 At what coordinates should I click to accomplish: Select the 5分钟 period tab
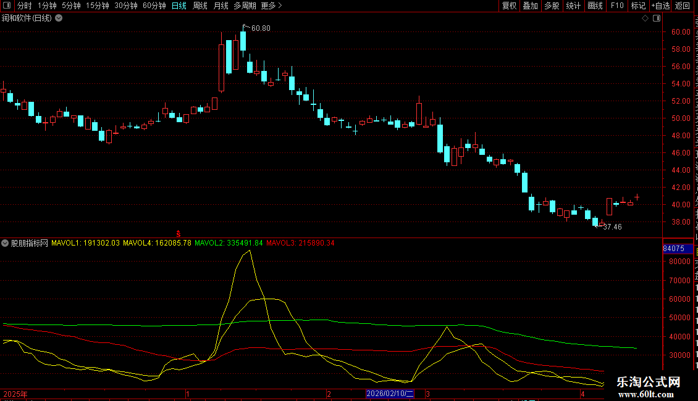(71, 6)
